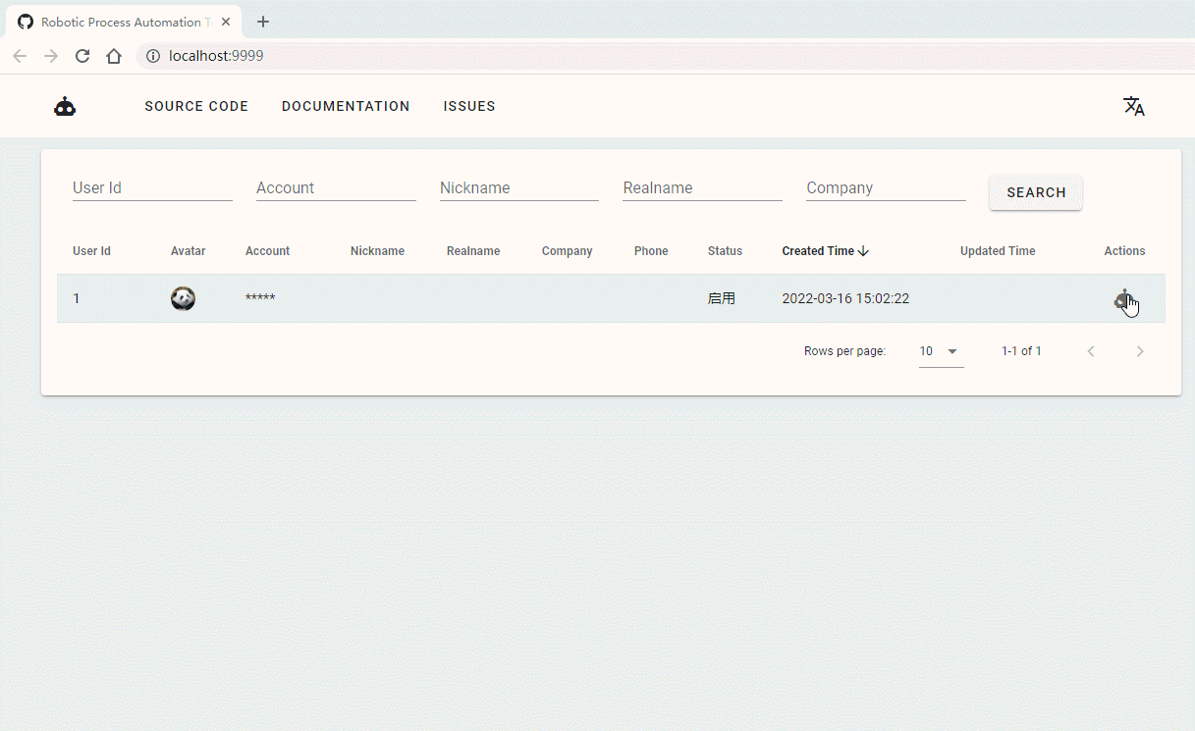Sort by Status column header

coord(725,251)
